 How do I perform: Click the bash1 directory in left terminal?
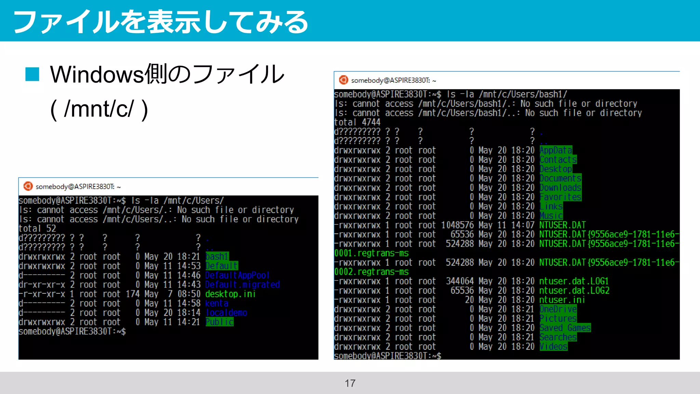(217, 257)
